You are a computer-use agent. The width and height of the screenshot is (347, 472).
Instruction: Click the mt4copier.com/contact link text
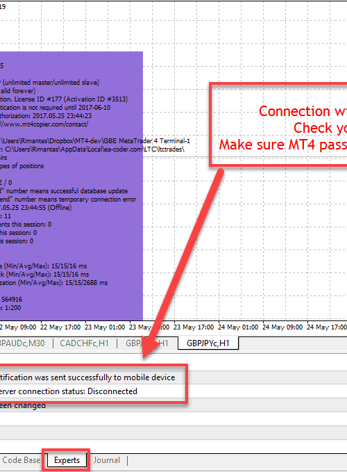44,124
